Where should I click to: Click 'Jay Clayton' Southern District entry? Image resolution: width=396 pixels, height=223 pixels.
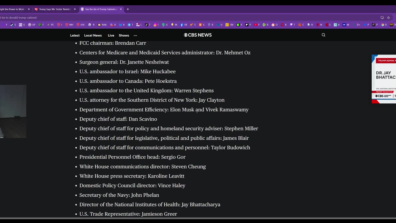[x=152, y=100]
